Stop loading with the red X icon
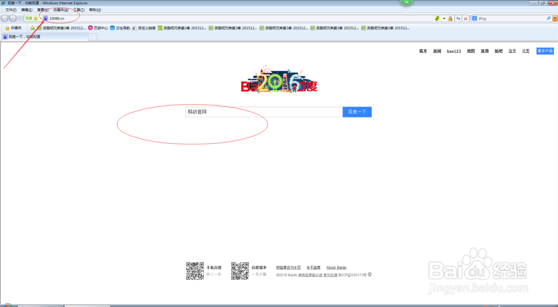The height and width of the screenshot is (307, 558). (465, 18)
